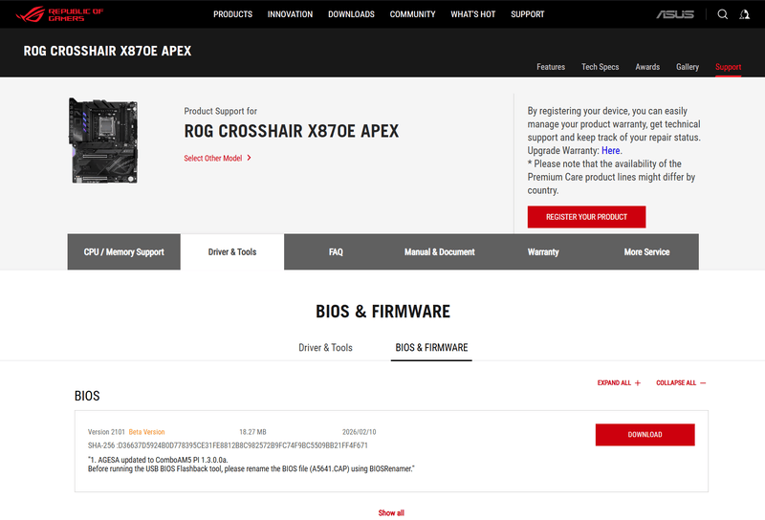This screenshot has height=520, width=765.
Task: Open the COMMUNITY menu
Action: coord(412,14)
